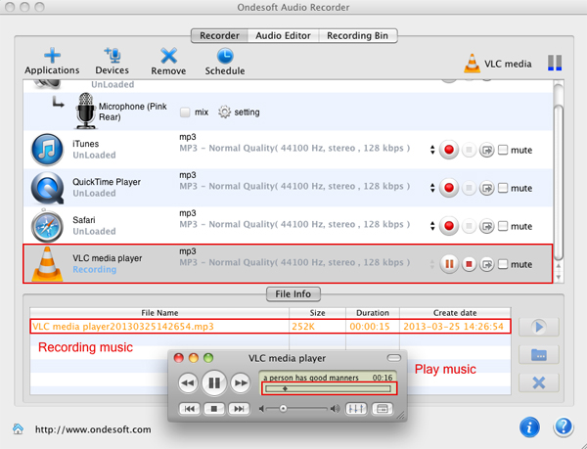587x449 pixels.
Task: Pause the VLC media player recording
Action: (x=449, y=264)
